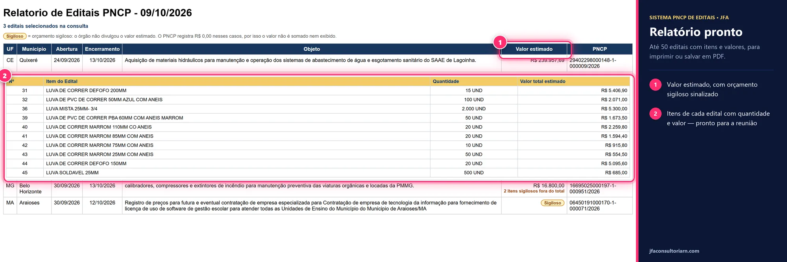This screenshot has width=787, height=262.
Task: Click quantity '15 UND'
Action: click(474, 90)
